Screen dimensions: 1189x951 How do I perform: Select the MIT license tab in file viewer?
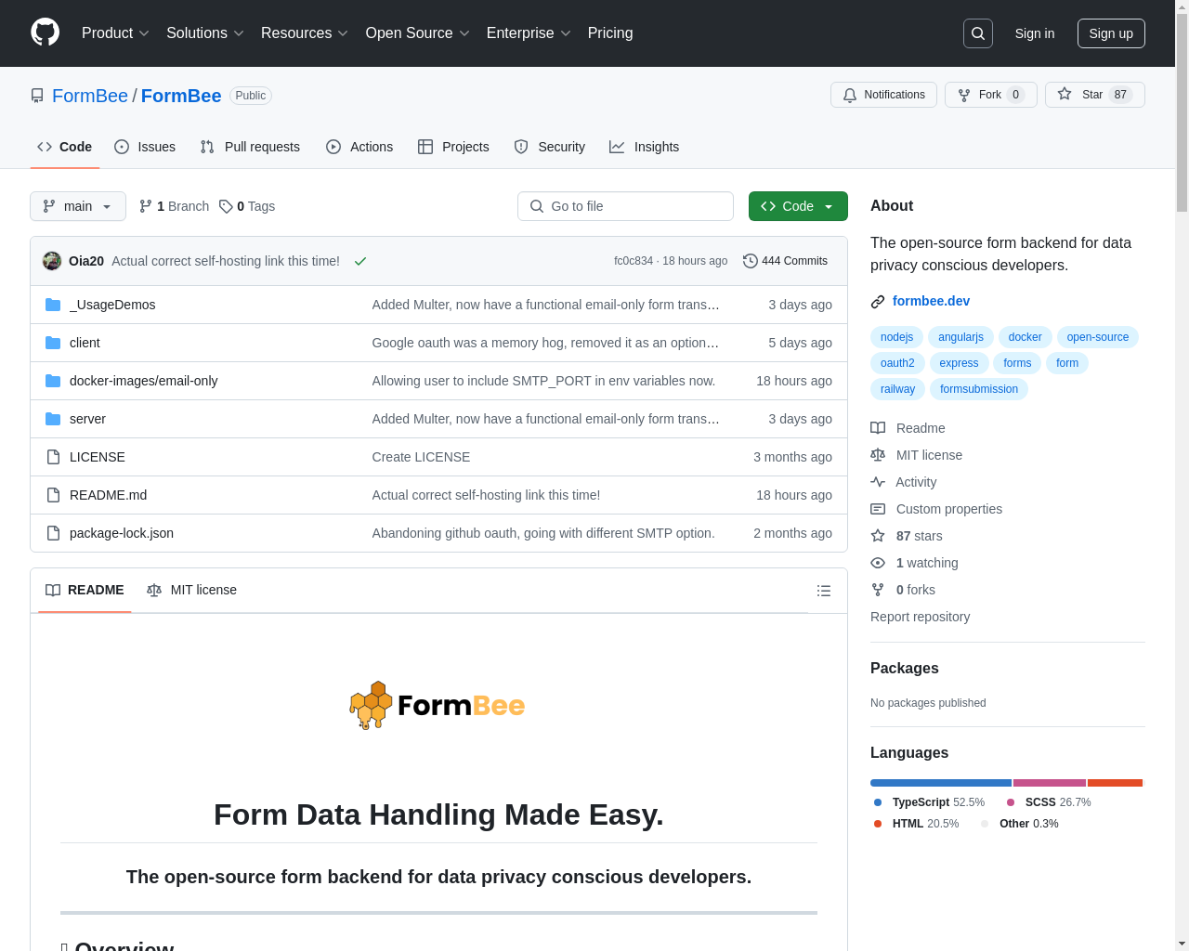pyautogui.click(x=191, y=590)
